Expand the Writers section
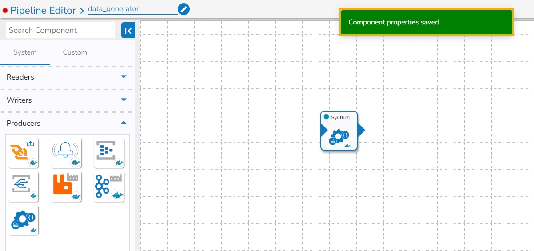 (67, 100)
